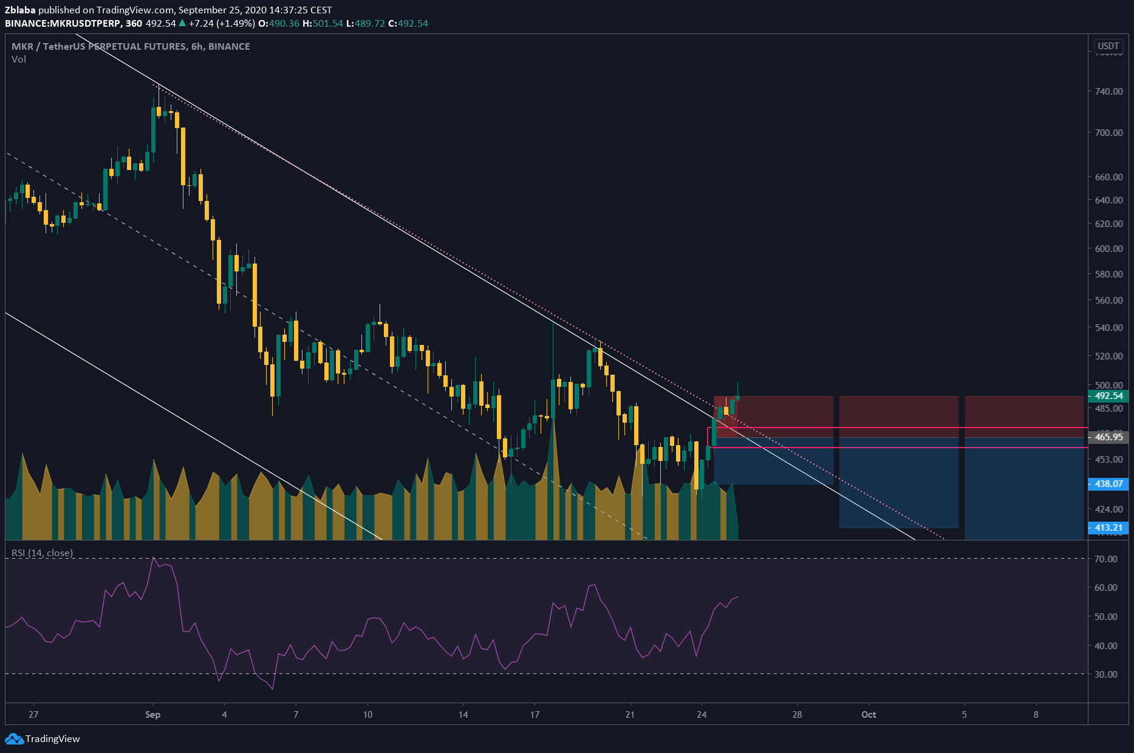Image resolution: width=1134 pixels, height=753 pixels.
Task: Click the middle blue target zone
Action: (898, 483)
